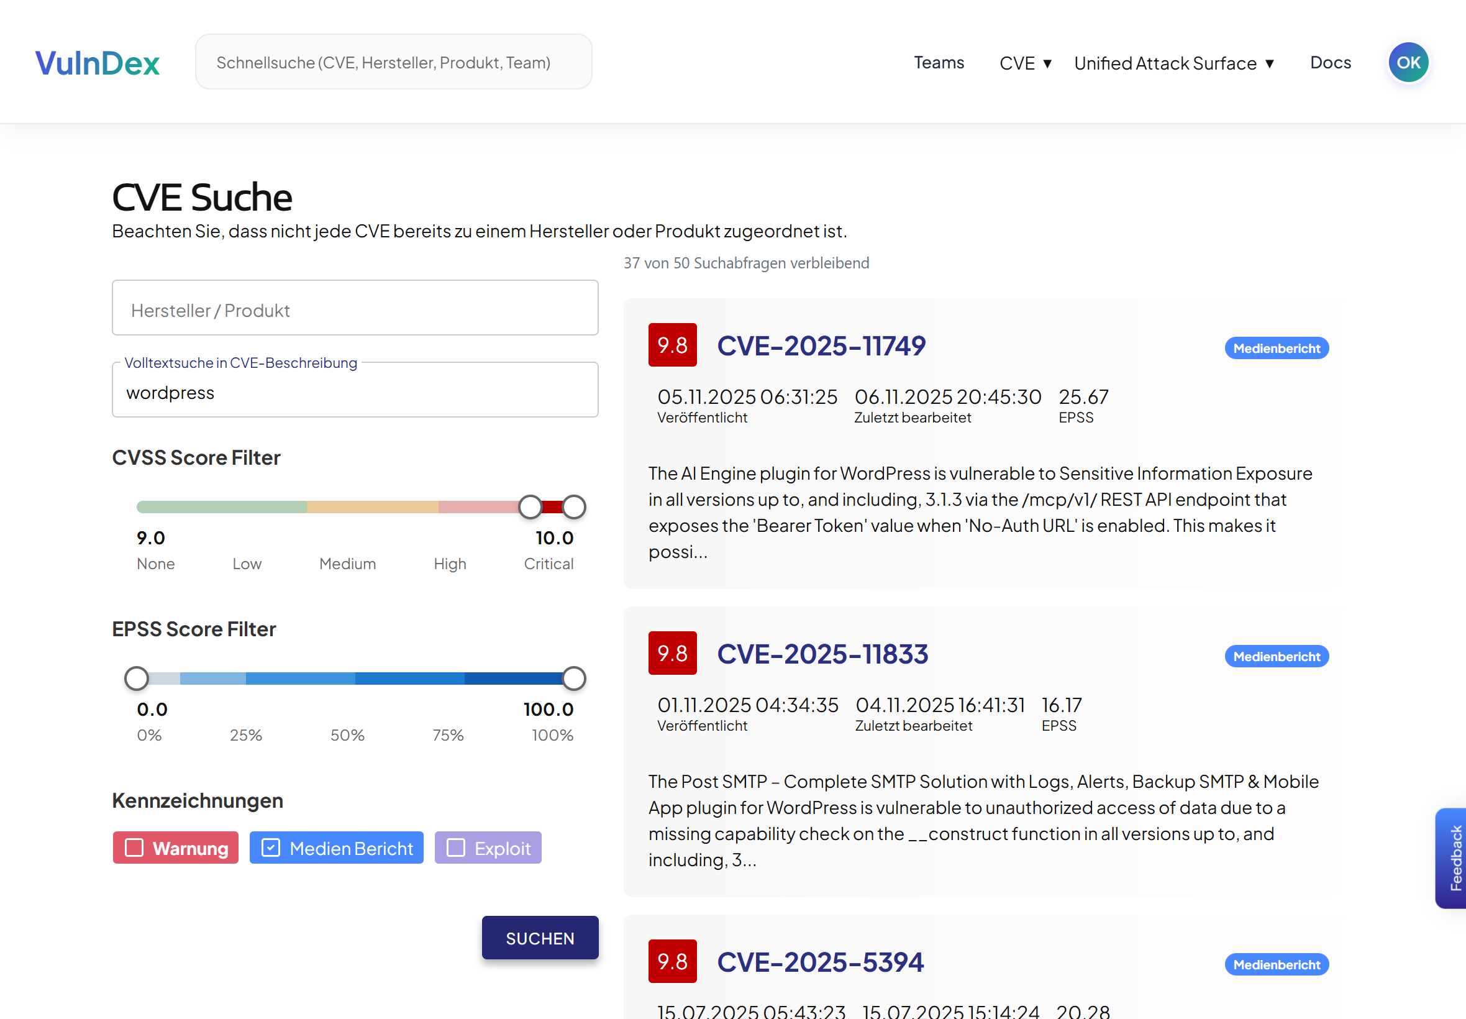Open the Docs page
The image size is (1466, 1019).
pos(1330,63)
